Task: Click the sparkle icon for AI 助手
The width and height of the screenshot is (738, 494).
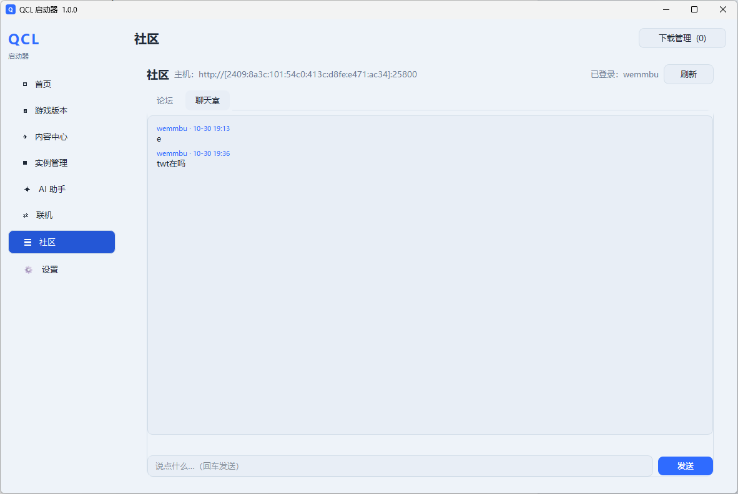Action: point(27,189)
